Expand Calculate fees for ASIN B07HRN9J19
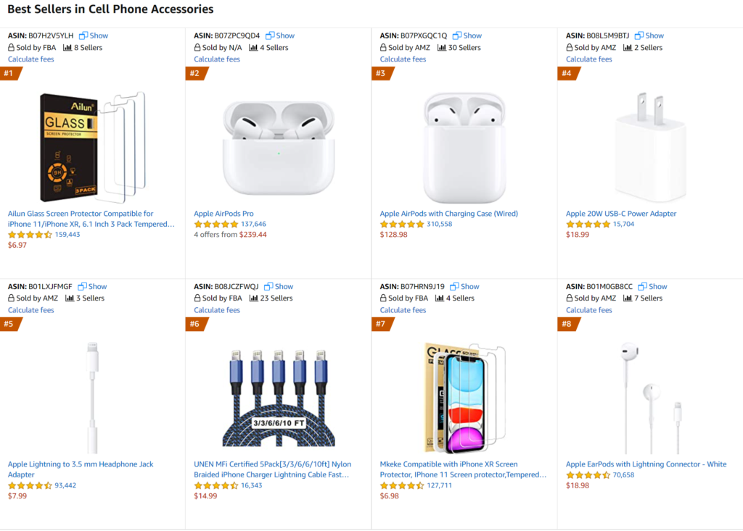Screen dimensions: 743x531 (403, 310)
